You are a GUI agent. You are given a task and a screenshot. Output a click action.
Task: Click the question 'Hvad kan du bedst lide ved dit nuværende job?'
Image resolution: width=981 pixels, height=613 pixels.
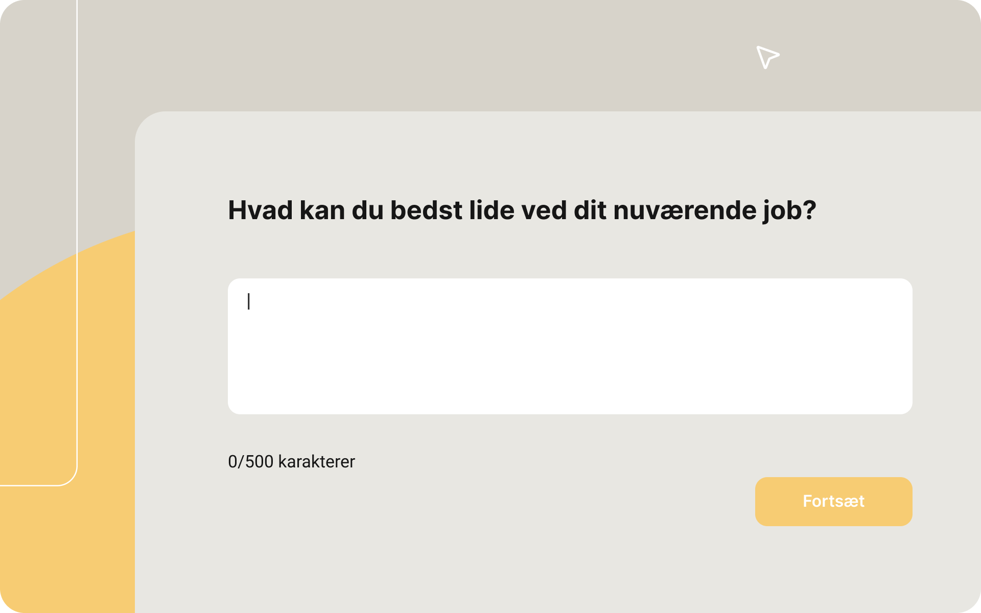(x=521, y=209)
